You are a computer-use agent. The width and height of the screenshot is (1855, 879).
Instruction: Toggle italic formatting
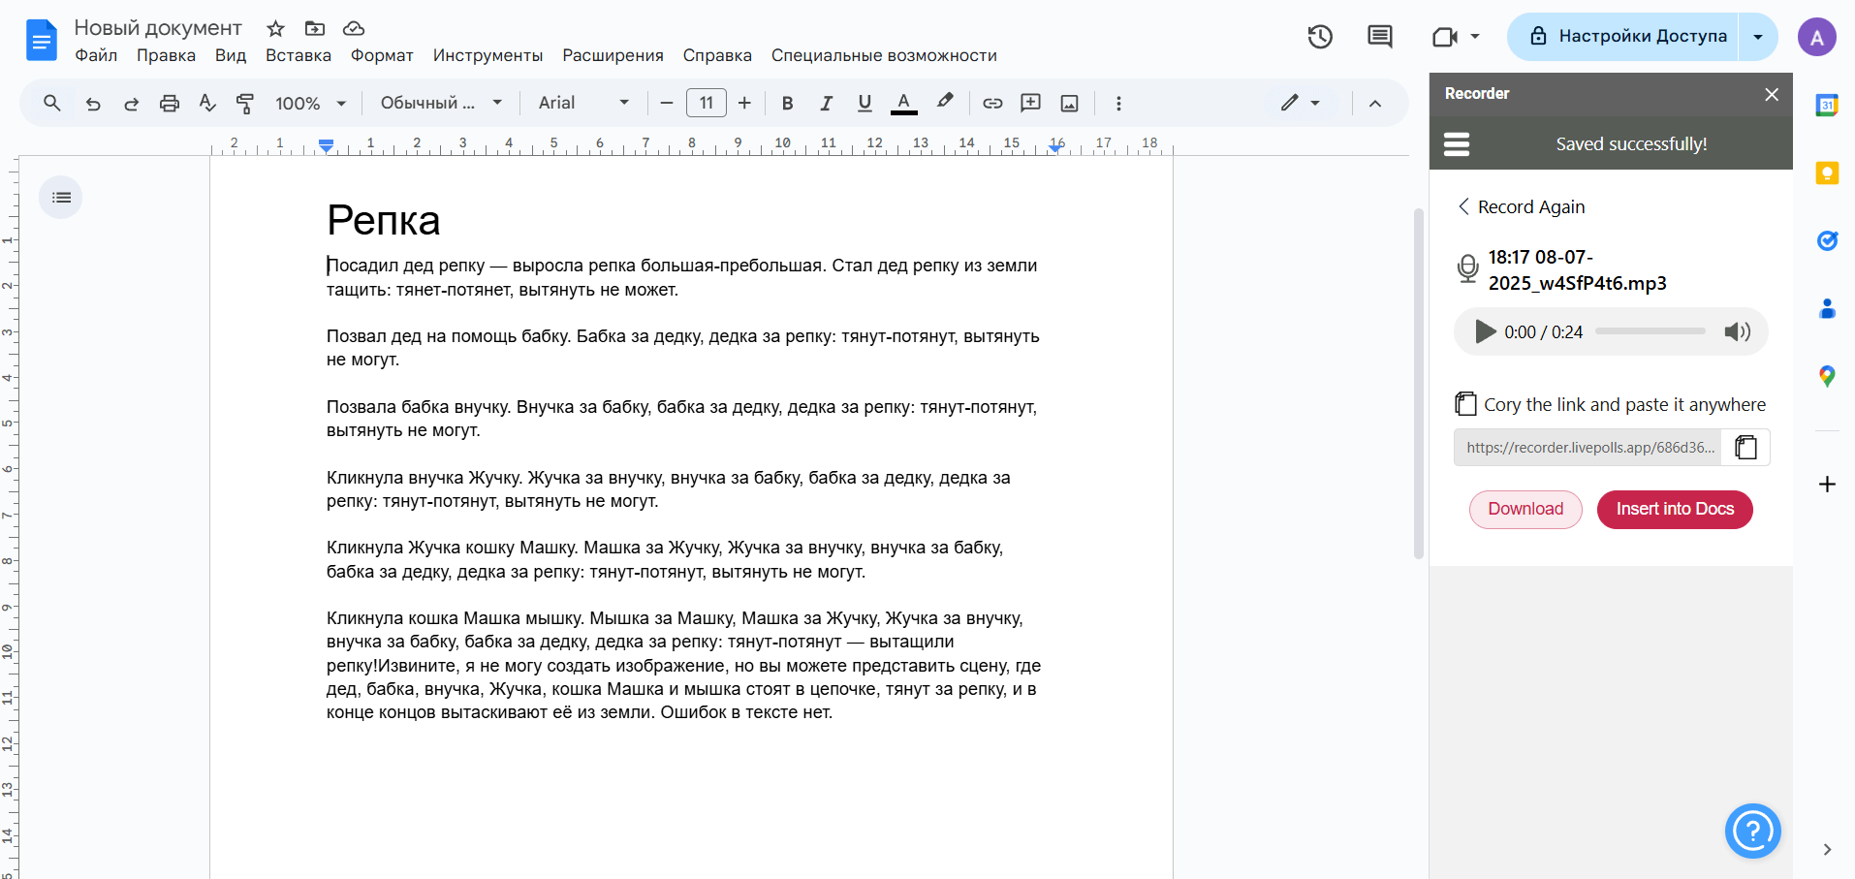pyautogui.click(x=826, y=103)
